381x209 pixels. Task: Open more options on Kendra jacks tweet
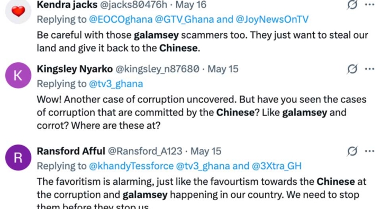pos(369,4)
